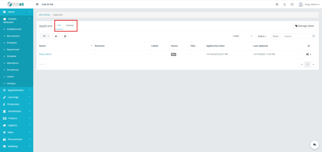Open the chat bubble widget
The width and height of the screenshot is (322, 152).
click(x=314, y=144)
